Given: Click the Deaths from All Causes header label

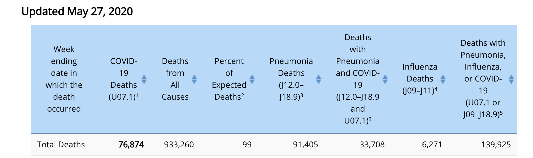Looking at the screenshot, I should pos(175,79).
